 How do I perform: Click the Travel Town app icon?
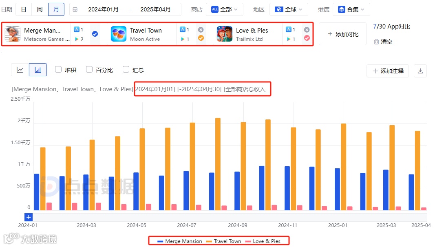(x=119, y=34)
